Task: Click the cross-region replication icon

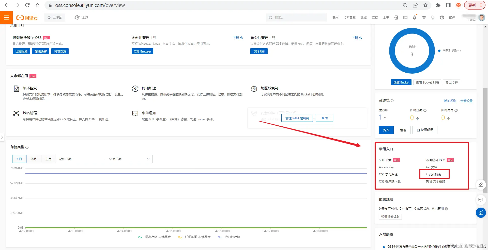Action: pyautogui.click(x=254, y=89)
